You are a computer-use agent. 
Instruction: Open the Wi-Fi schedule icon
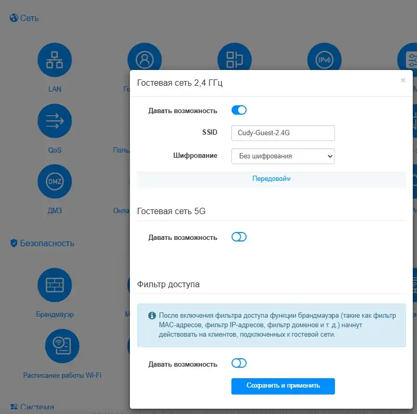[x=62, y=346]
